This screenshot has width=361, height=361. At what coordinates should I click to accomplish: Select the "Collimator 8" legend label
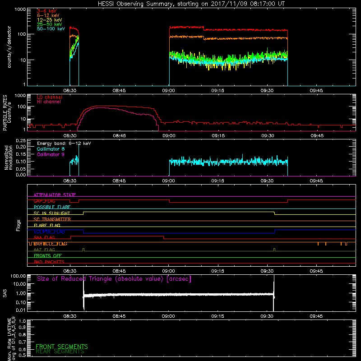point(51,149)
